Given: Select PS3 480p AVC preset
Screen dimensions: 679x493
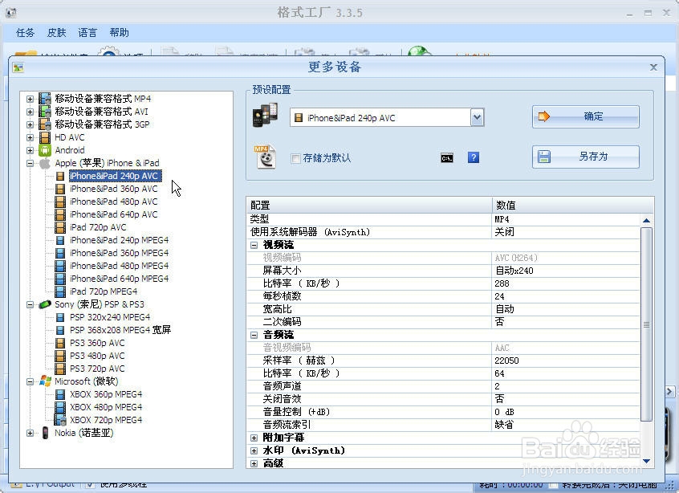Looking at the screenshot, I should click(x=97, y=357).
